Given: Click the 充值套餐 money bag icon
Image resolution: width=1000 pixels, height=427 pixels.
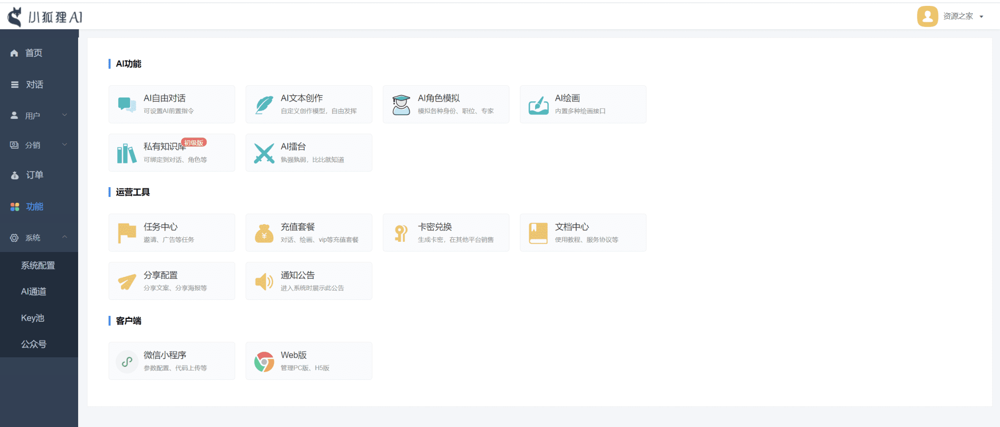Looking at the screenshot, I should tap(264, 233).
